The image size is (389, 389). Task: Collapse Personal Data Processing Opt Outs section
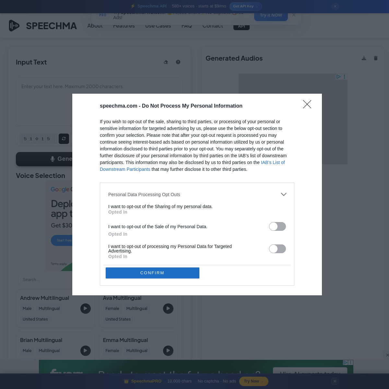284,194
